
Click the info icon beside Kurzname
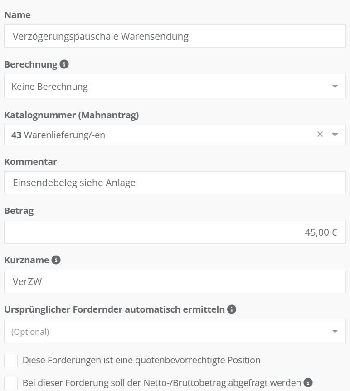click(x=56, y=260)
